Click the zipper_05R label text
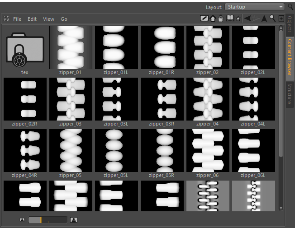Image resolution: width=295 pixels, height=228 pixels. 162,176
